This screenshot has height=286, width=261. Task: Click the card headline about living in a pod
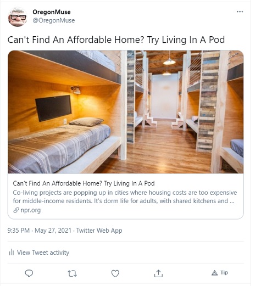(84, 183)
